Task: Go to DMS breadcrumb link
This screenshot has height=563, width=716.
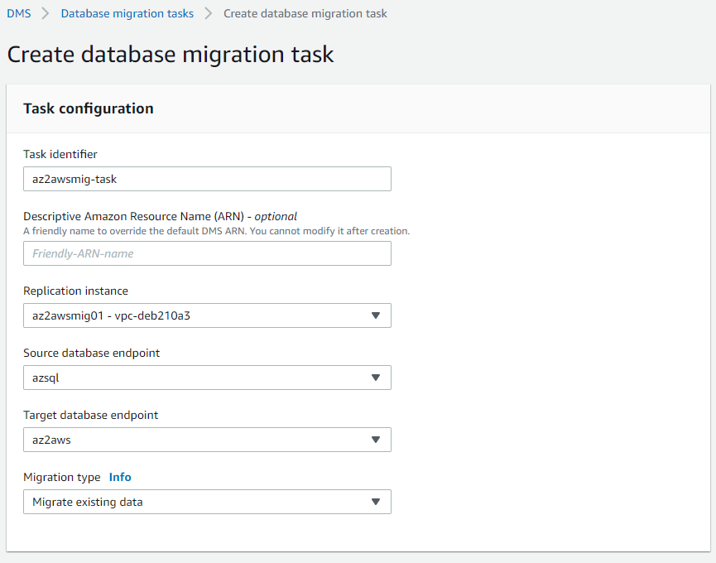Action: point(19,14)
